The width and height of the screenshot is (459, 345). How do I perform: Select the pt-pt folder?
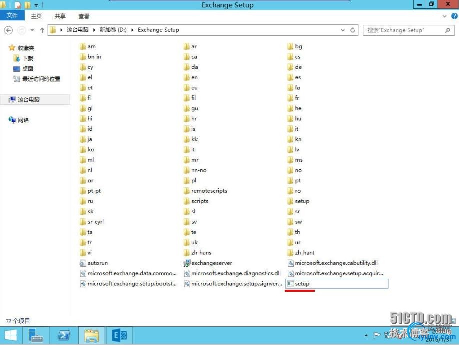click(x=90, y=191)
